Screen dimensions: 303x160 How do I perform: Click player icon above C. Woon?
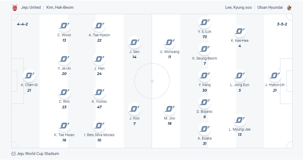(x=64, y=26)
